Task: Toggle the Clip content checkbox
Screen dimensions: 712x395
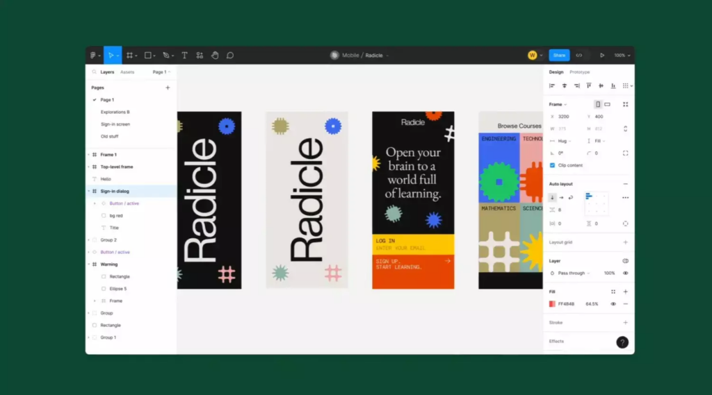Action: [x=552, y=165]
